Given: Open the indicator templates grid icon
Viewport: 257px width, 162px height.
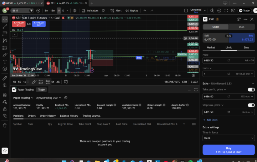Looking at the screenshot, I should 104,11.
